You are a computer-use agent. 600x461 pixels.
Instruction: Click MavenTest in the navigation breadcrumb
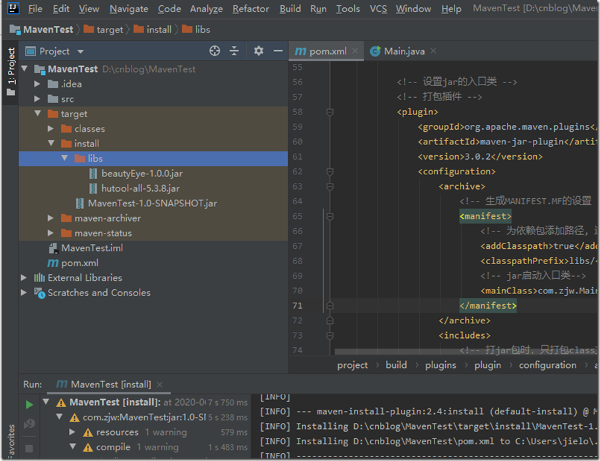pos(41,29)
